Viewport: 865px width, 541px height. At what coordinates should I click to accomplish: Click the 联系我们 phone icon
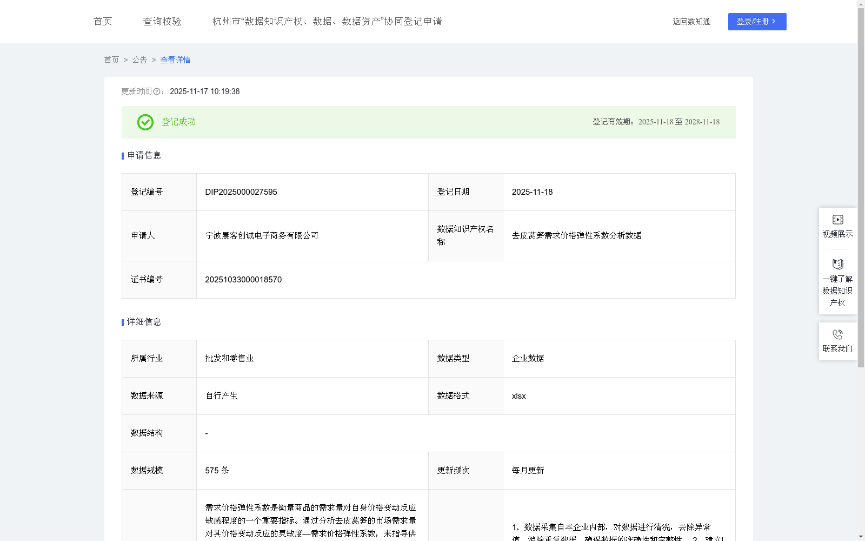point(837,334)
